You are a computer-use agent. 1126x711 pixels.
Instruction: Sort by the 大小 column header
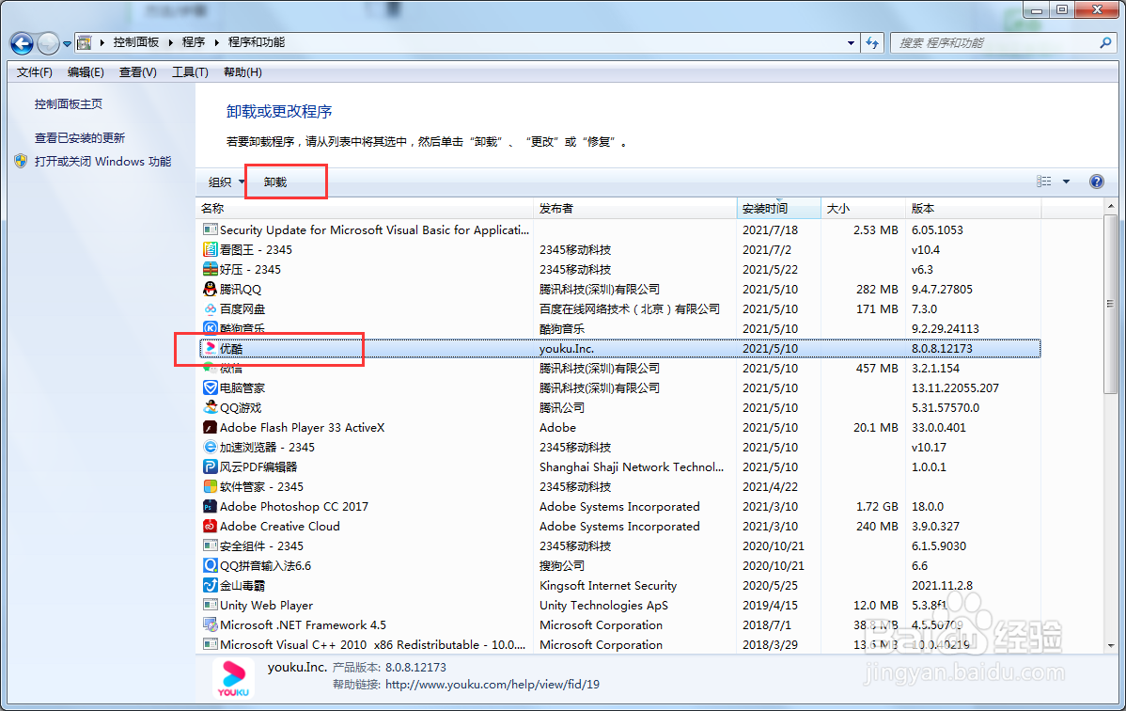[x=863, y=209]
